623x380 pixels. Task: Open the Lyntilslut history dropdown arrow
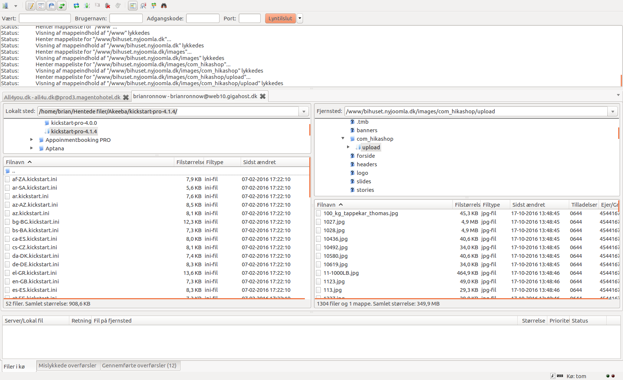(x=300, y=19)
